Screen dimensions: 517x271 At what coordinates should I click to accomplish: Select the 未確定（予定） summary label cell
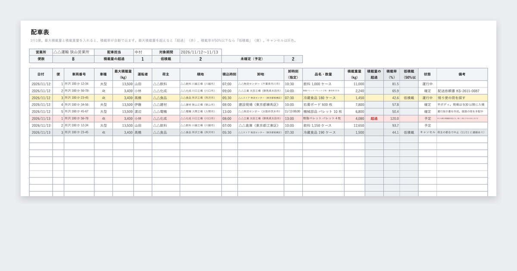click(x=253, y=59)
